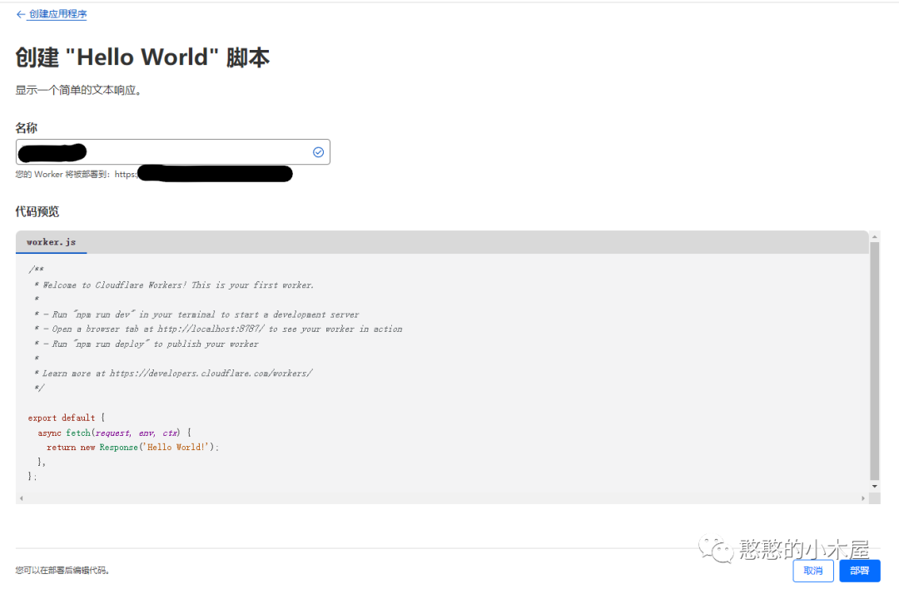Viewport: 899px width, 589px height.
Task: Click the 部署 deploy button
Action: pos(859,571)
